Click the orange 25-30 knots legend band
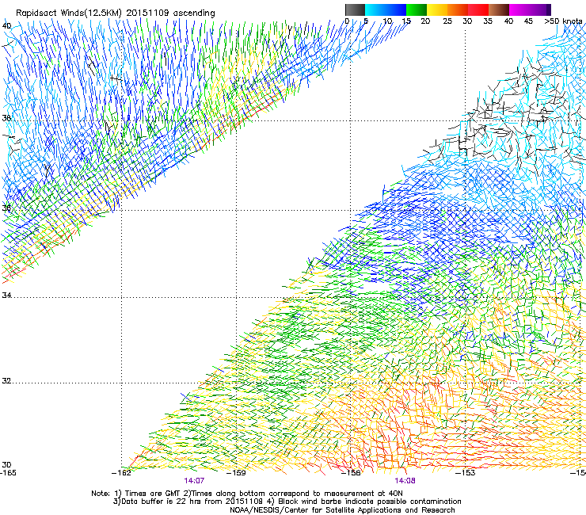586x515 pixels. [458, 10]
